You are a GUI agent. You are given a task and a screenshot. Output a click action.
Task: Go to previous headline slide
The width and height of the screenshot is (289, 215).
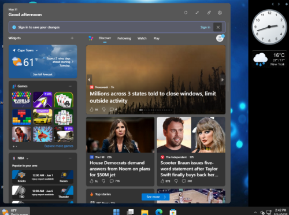pos(89,80)
